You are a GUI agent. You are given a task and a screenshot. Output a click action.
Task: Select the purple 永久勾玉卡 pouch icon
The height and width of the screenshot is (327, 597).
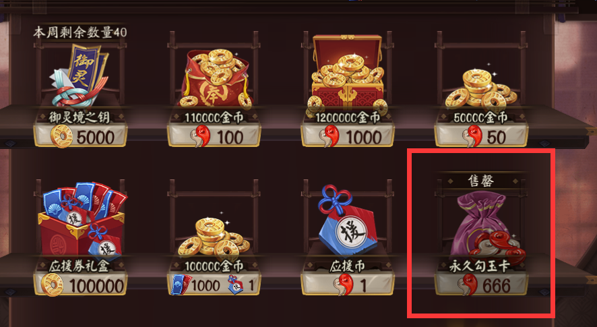[486, 228]
